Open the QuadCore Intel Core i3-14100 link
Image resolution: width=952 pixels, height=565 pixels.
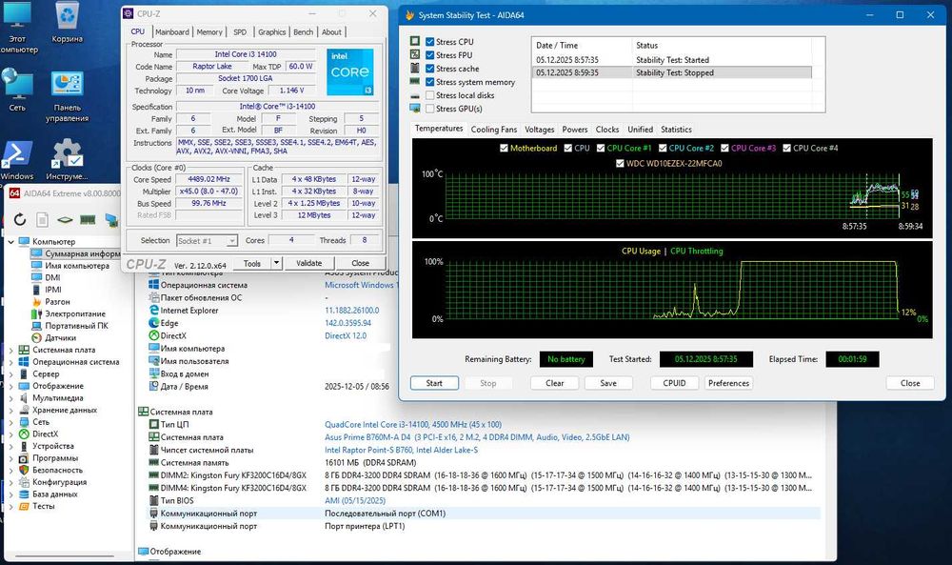(413, 424)
